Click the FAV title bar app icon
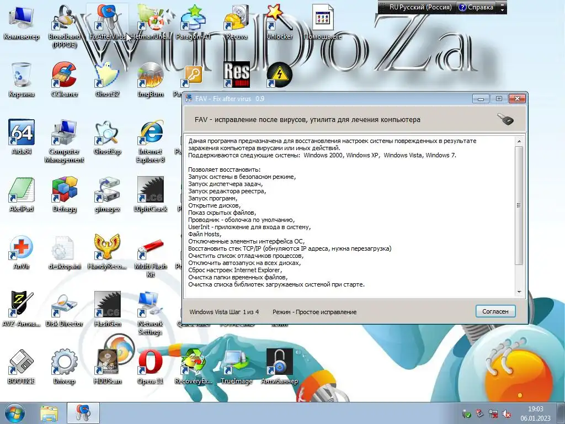The image size is (565, 424). (x=189, y=99)
